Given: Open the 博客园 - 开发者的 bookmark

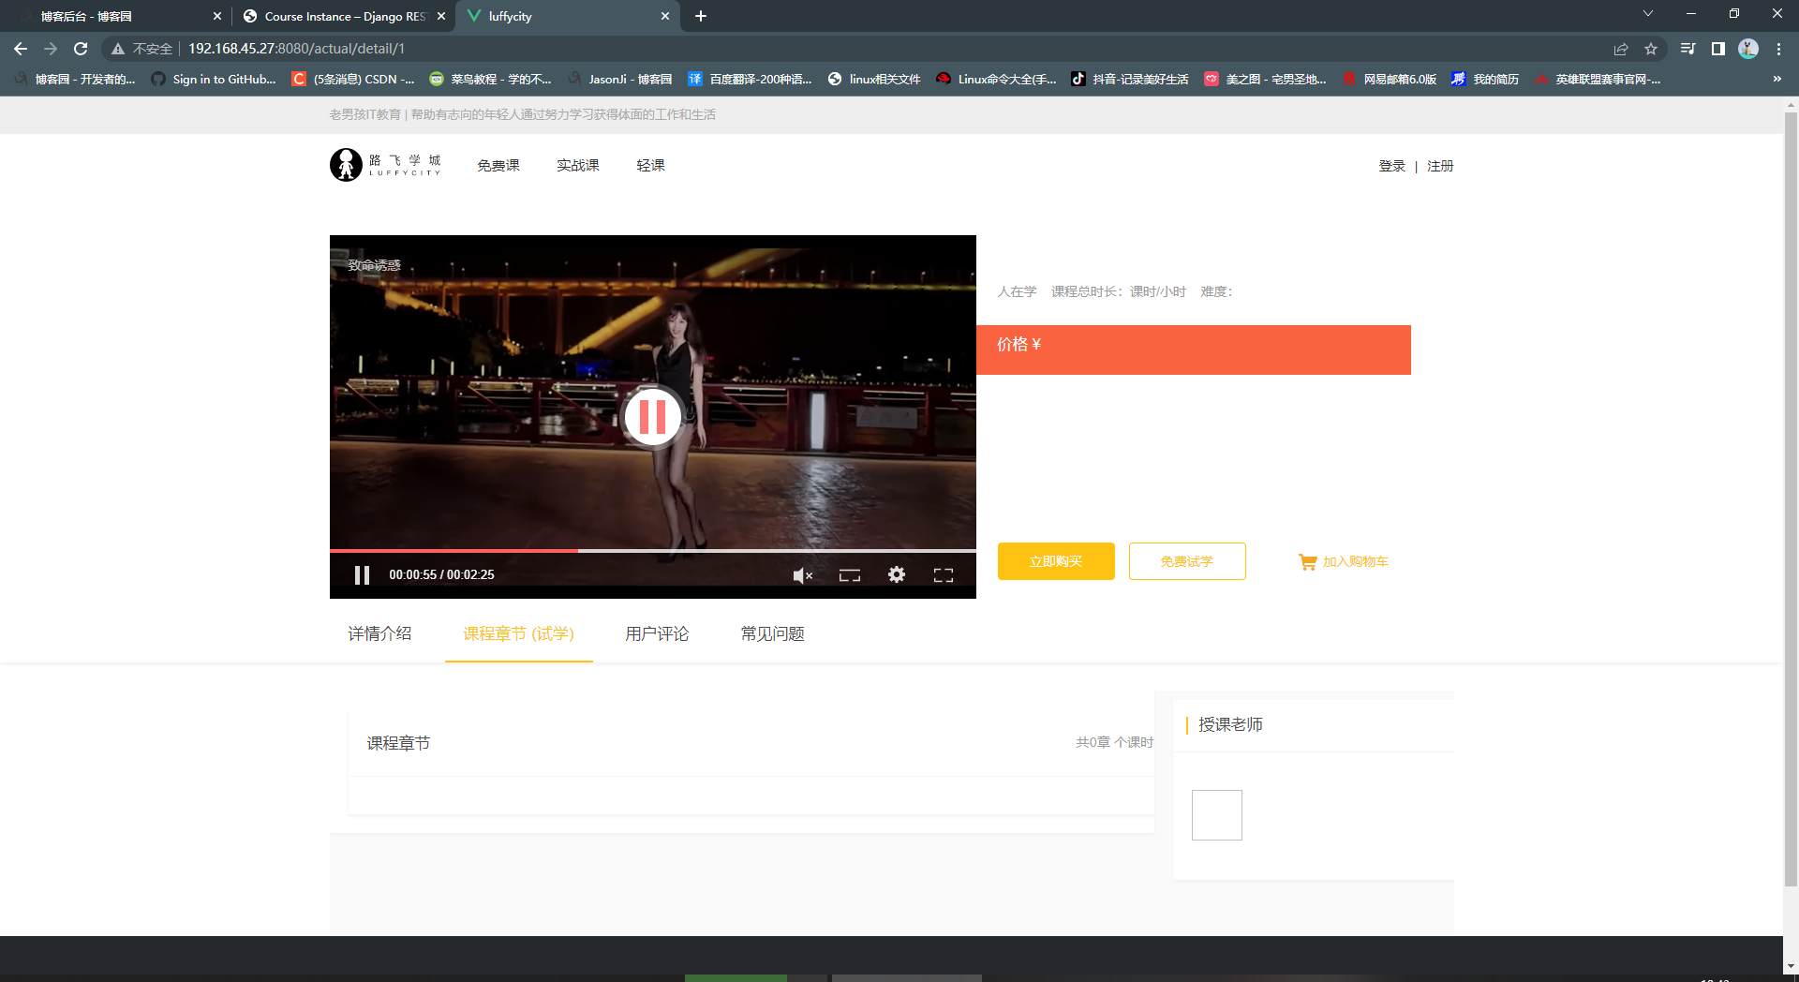Looking at the screenshot, I should click(x=75, y=79).
